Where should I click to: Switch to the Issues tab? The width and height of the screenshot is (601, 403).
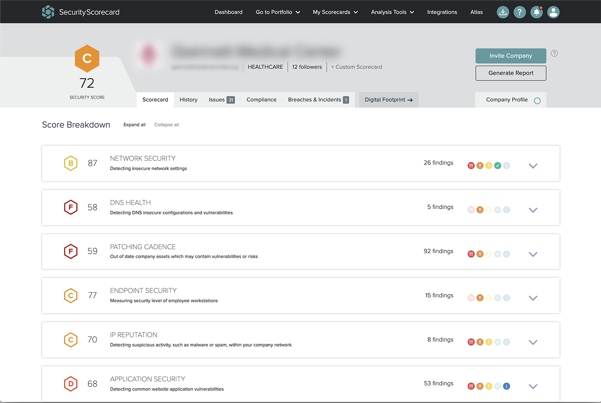coord(221,100)
